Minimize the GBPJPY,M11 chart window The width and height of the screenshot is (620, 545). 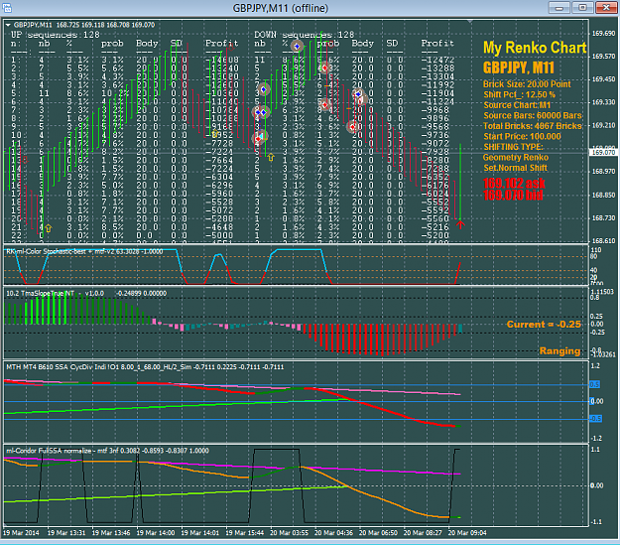[x=558, y=8]
